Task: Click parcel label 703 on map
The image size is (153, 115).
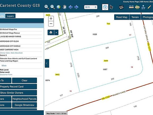Action: click(108, 24)
